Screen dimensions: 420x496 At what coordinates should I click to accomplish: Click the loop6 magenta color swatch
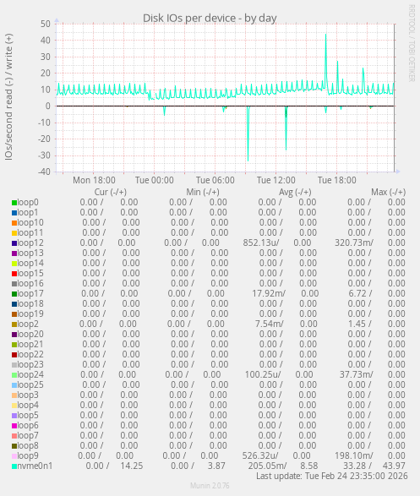(x=14, y=426)
